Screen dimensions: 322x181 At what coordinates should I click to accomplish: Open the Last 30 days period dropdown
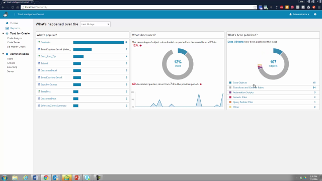[95, 24]
